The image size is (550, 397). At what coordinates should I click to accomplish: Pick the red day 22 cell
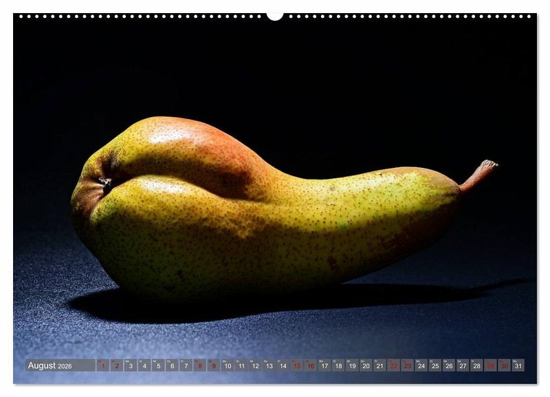point(394,365)
